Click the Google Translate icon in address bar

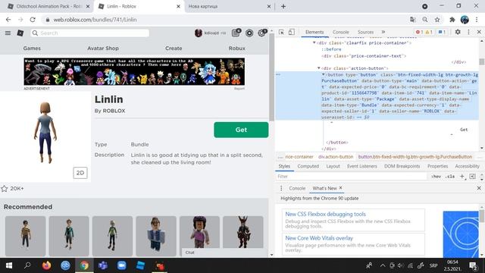(x=412, y=20)
